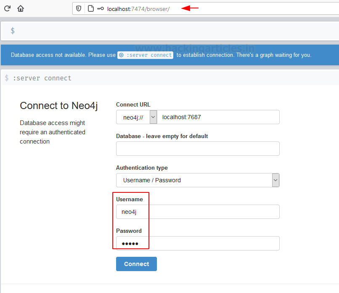Click the Connect to Neo4j heading
Viewport: 339px width, 293px height.
[59, 106]
